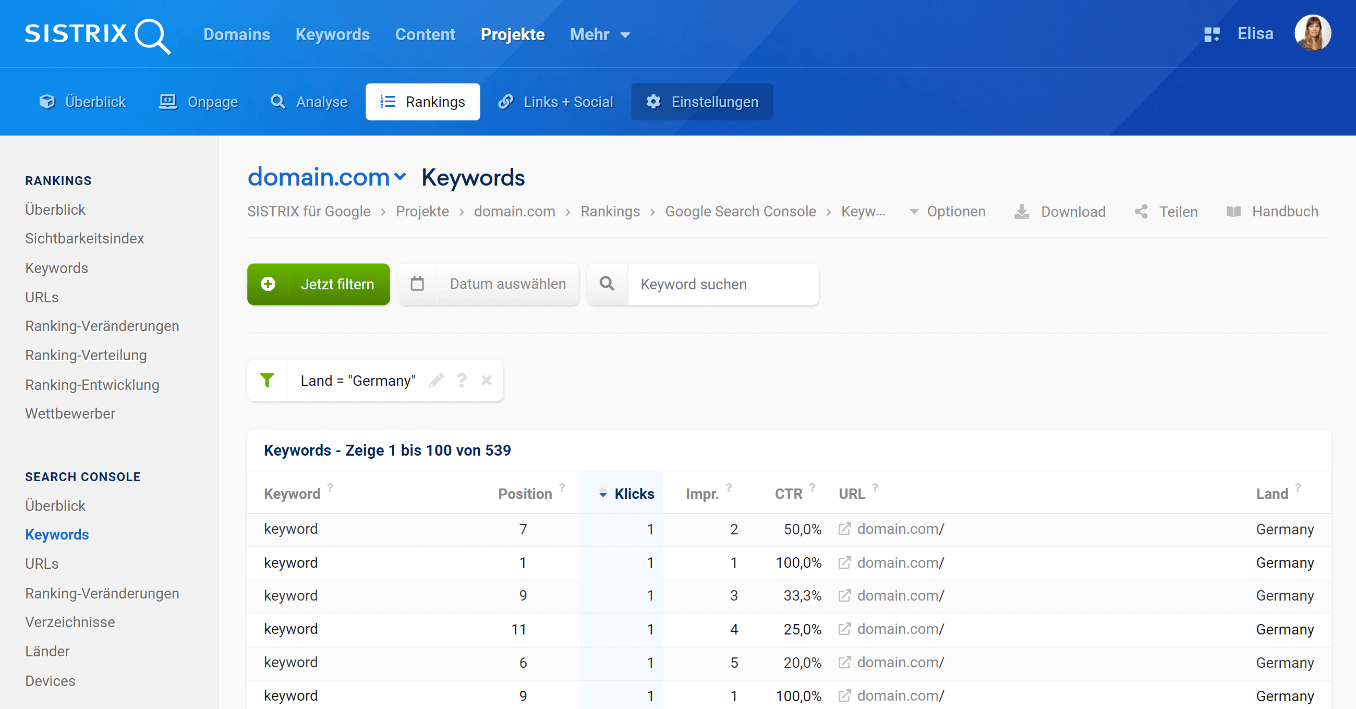Switch to the Onpage tab
1356x709 pixels.
[199, 102]
